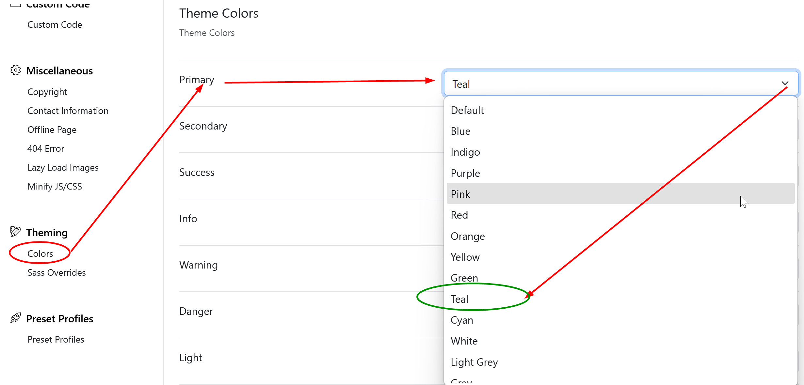Open the Copyright settings link

coord(47,92)
